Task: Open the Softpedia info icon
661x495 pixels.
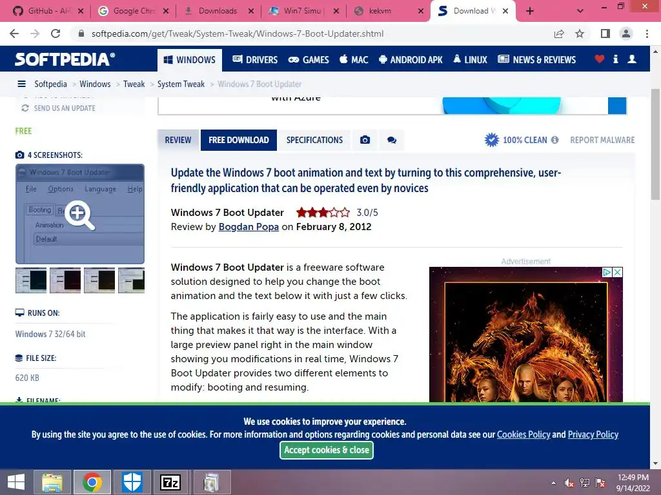Action: click(x=616, y=59)
